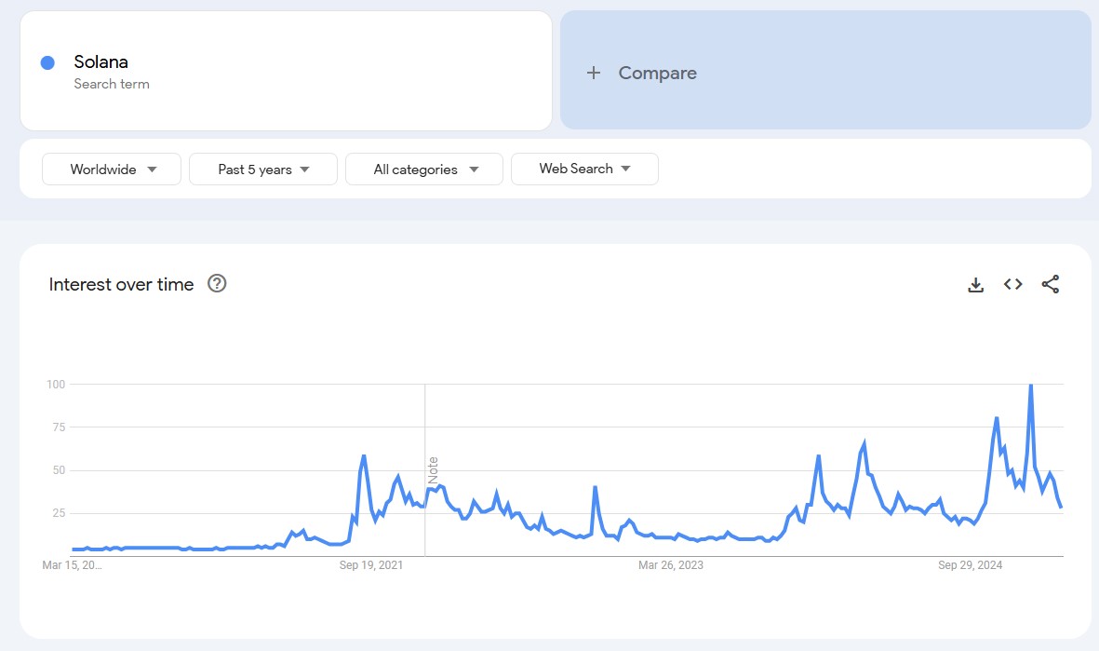Click the blue dot next to Solana

pos(47,62)
